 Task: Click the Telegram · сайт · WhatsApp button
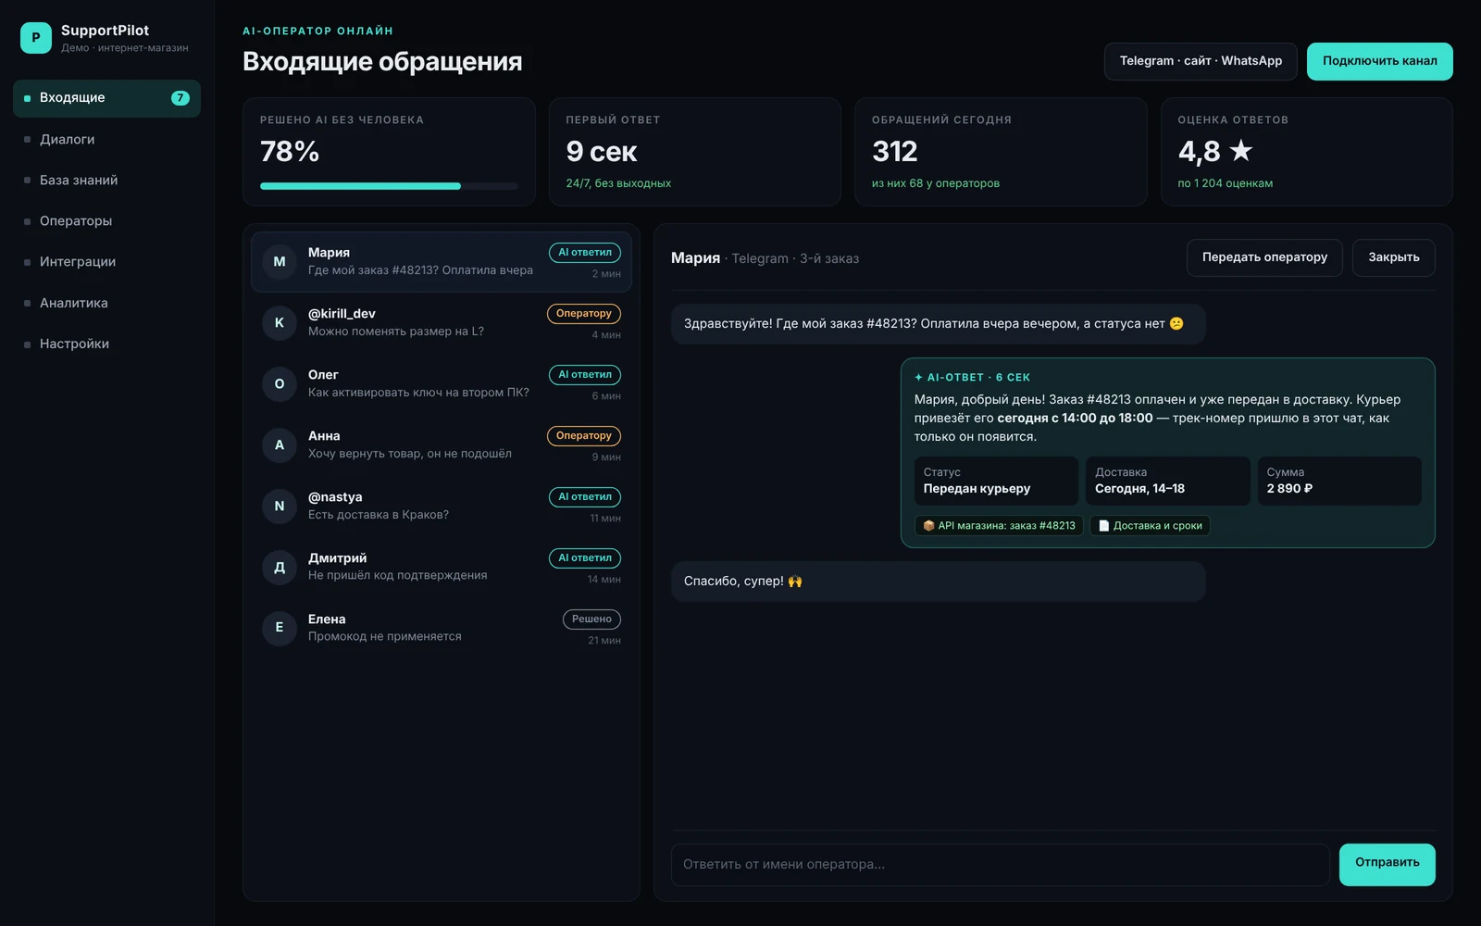(1201, 61)
